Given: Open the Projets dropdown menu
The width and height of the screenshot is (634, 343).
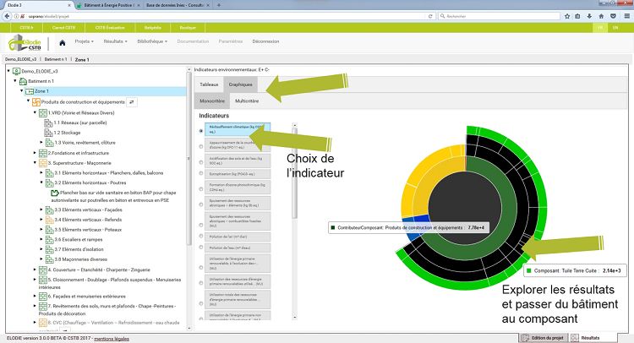Looking at the screenshot, I should (84, 41).
